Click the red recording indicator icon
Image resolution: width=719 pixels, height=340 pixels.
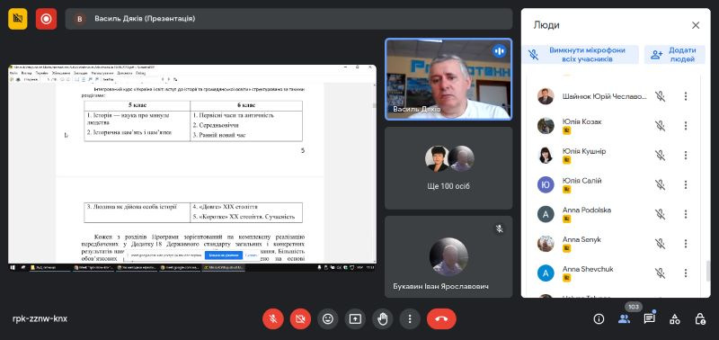[47, 19]
